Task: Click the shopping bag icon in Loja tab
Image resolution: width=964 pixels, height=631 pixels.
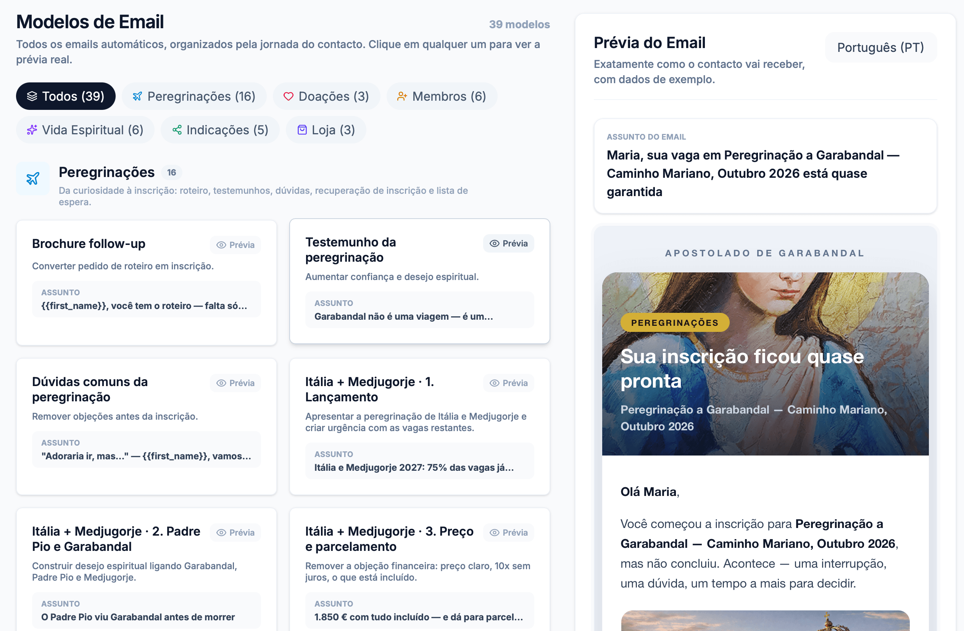Action: 302,130
